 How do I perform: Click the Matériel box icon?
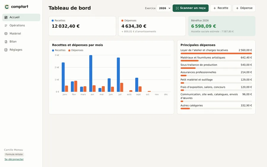coord(6,34)
